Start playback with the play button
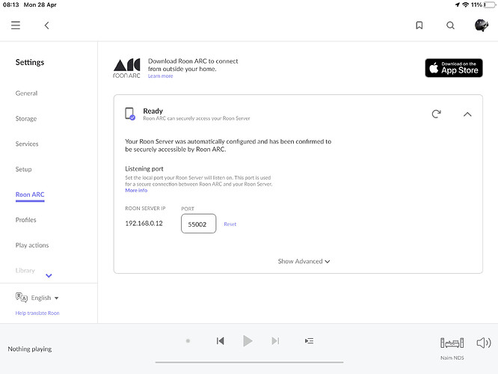Image resolution: width=498 pixels, height=374 pixels. [x=248, y=341]
